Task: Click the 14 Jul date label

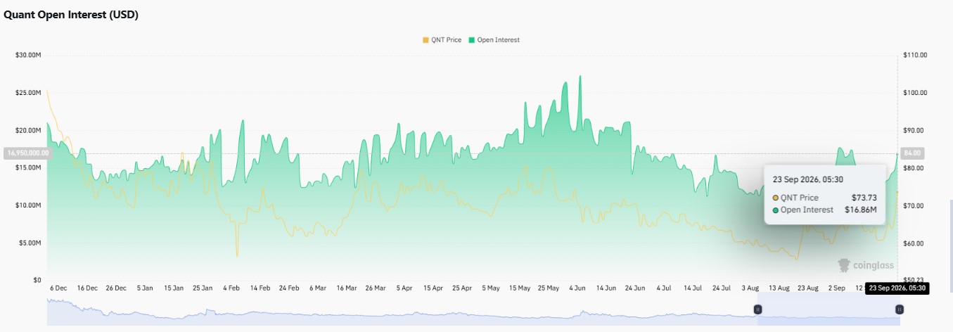Action: [692, 288]
